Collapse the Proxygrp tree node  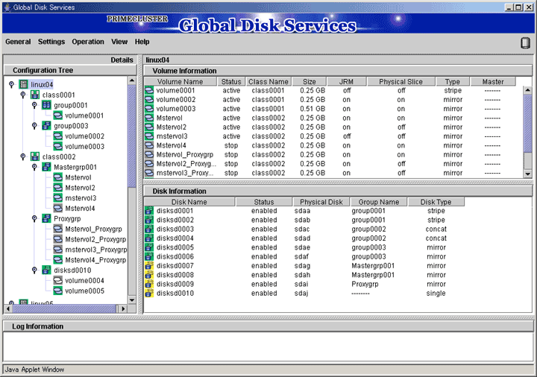coord(34,218)
